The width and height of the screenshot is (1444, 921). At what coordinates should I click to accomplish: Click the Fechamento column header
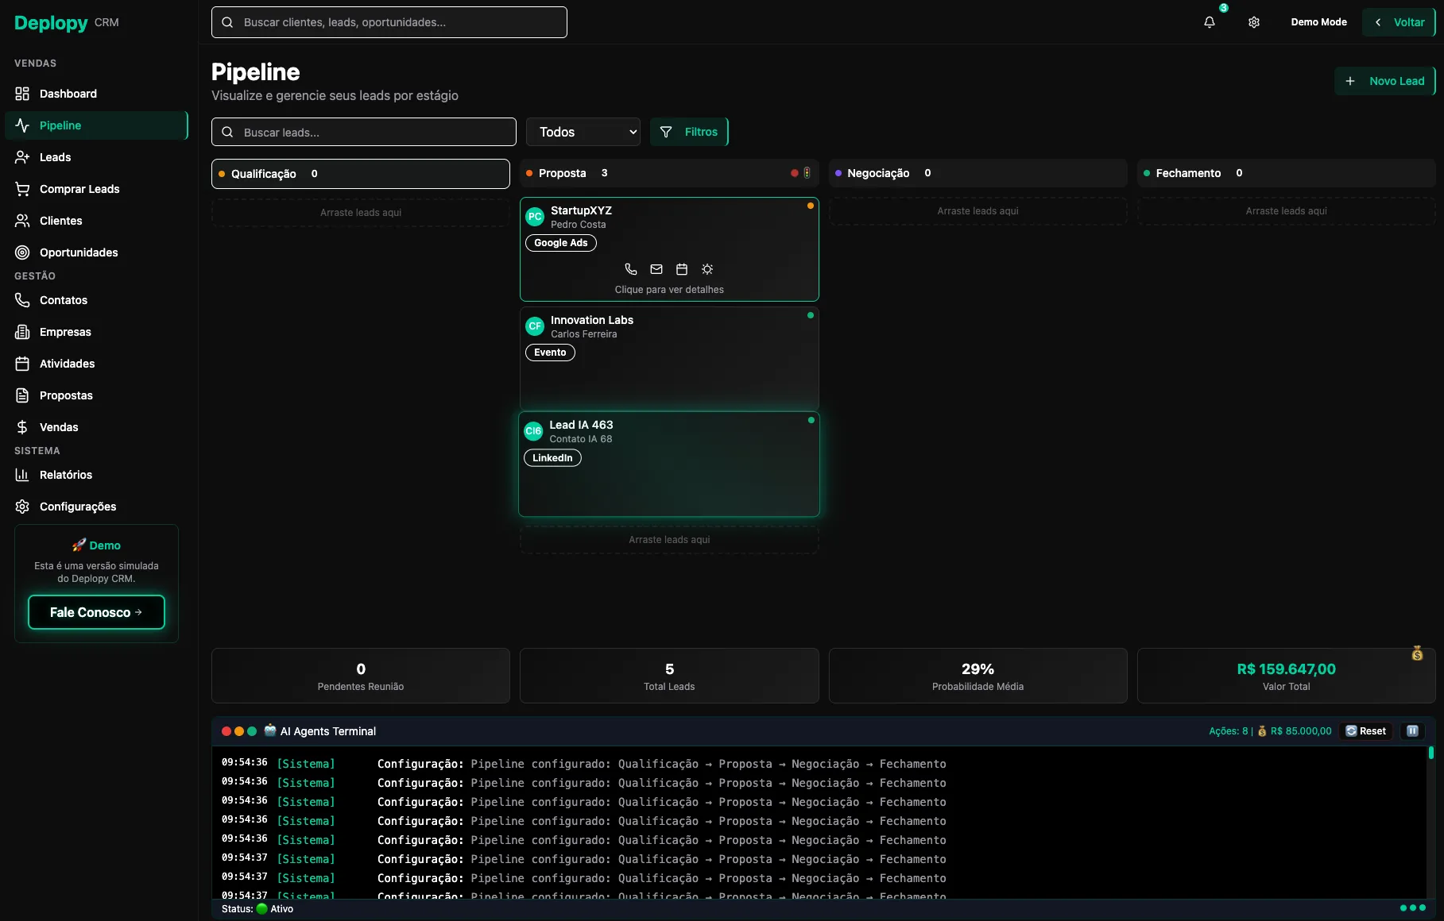coord(1287,173)
